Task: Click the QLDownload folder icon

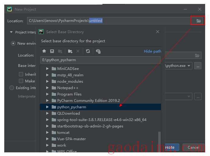Action: pyautogui.click(x=54, y=113)
